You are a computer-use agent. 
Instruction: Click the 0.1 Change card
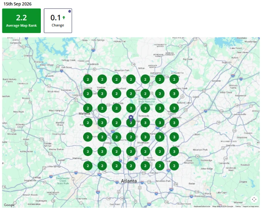pos(58,20)
